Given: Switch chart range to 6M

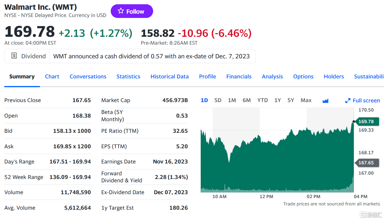Looking at the screenshot, I should click(247, 100).
